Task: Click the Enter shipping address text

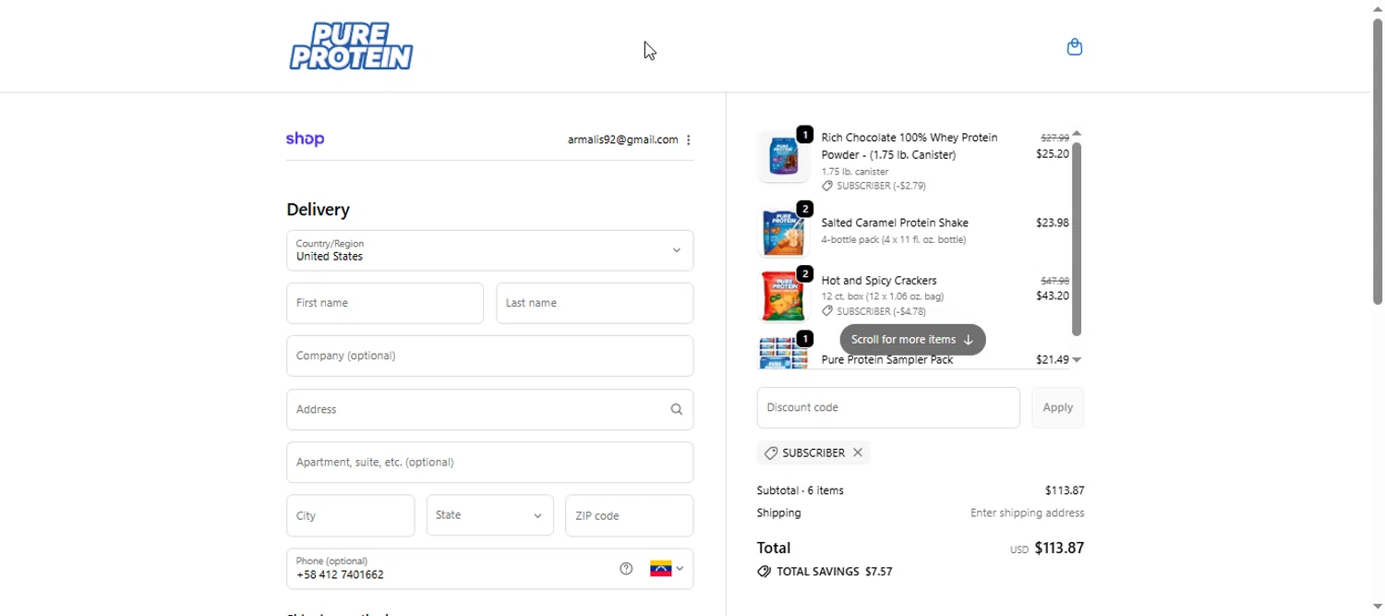Action: (x=1028, y=513)
